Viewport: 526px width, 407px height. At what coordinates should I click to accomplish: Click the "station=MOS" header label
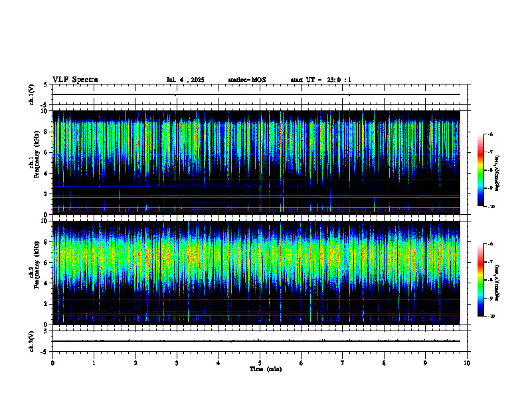(247, 80)
